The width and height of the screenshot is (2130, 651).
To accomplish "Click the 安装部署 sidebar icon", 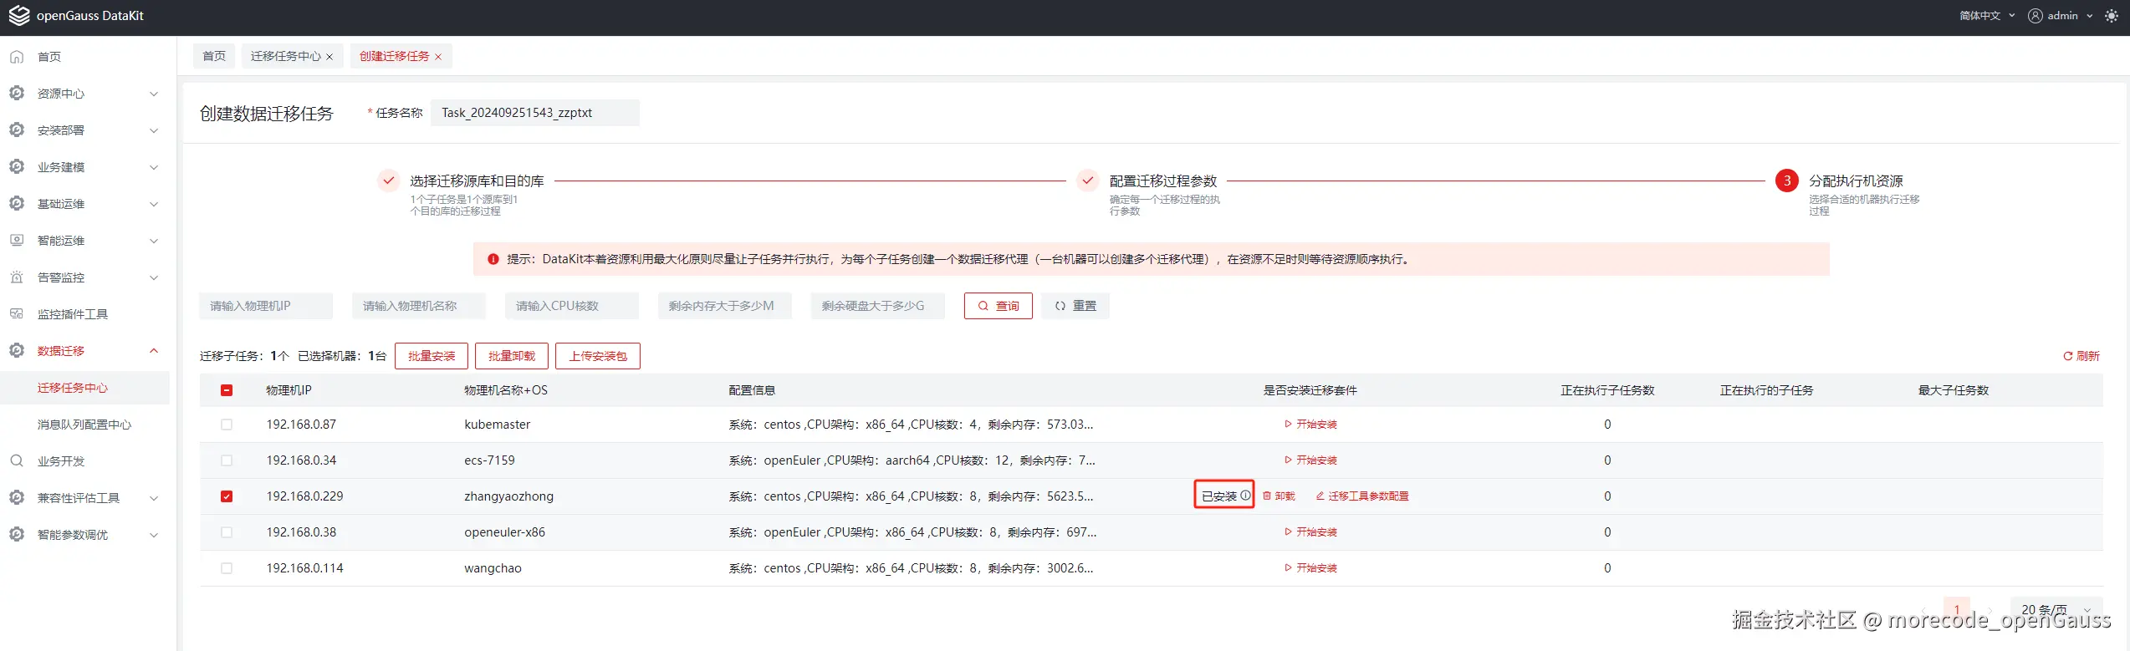I will click(x=17, y=130).
